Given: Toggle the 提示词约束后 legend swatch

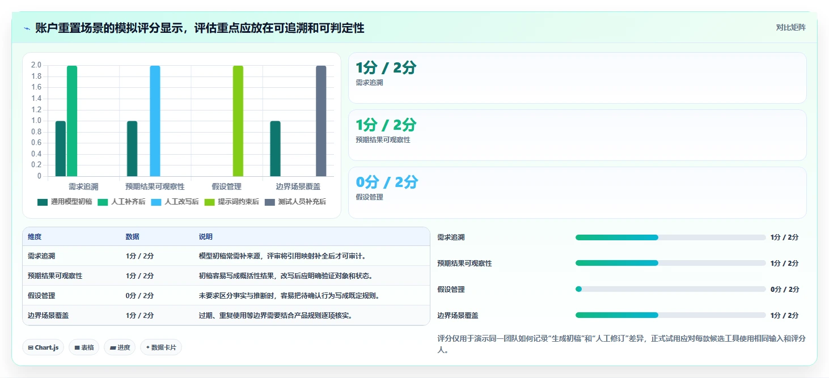Looking at the screenshot, I should (210, 202).
